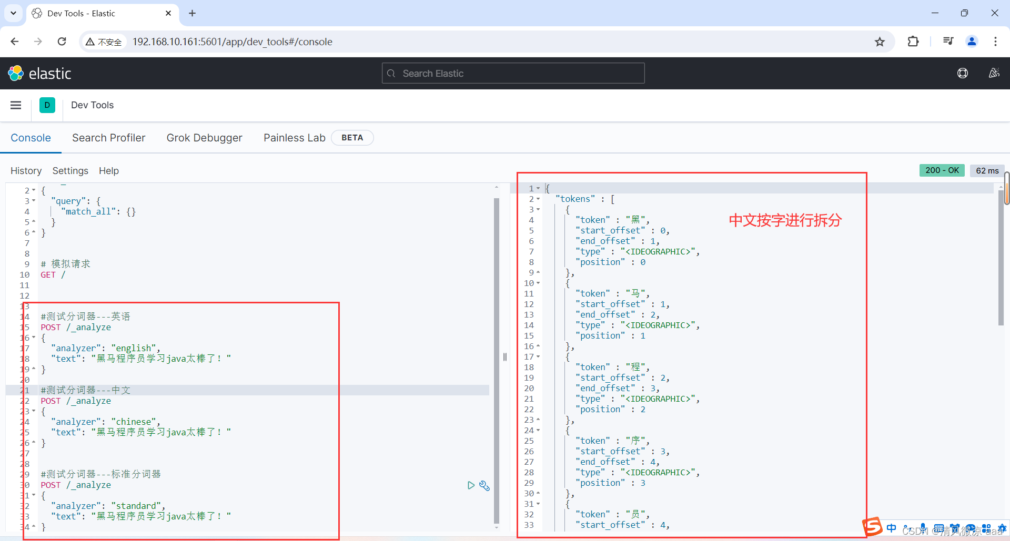This screenshot has width=1010, height=541.
Task: Click the Sogou input method S icon
Action: [x=872, y=527]
